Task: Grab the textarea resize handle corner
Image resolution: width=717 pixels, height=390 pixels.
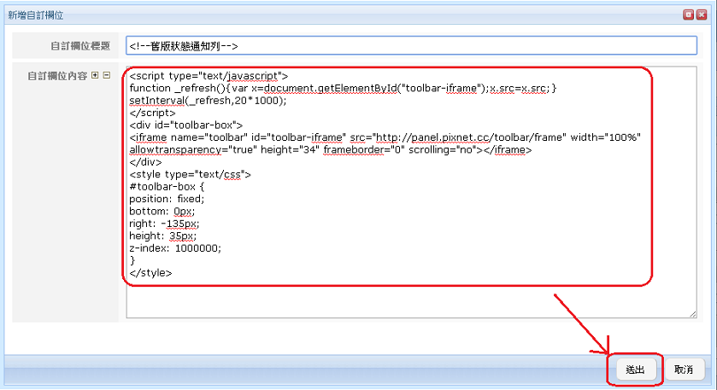Action: 693,314
